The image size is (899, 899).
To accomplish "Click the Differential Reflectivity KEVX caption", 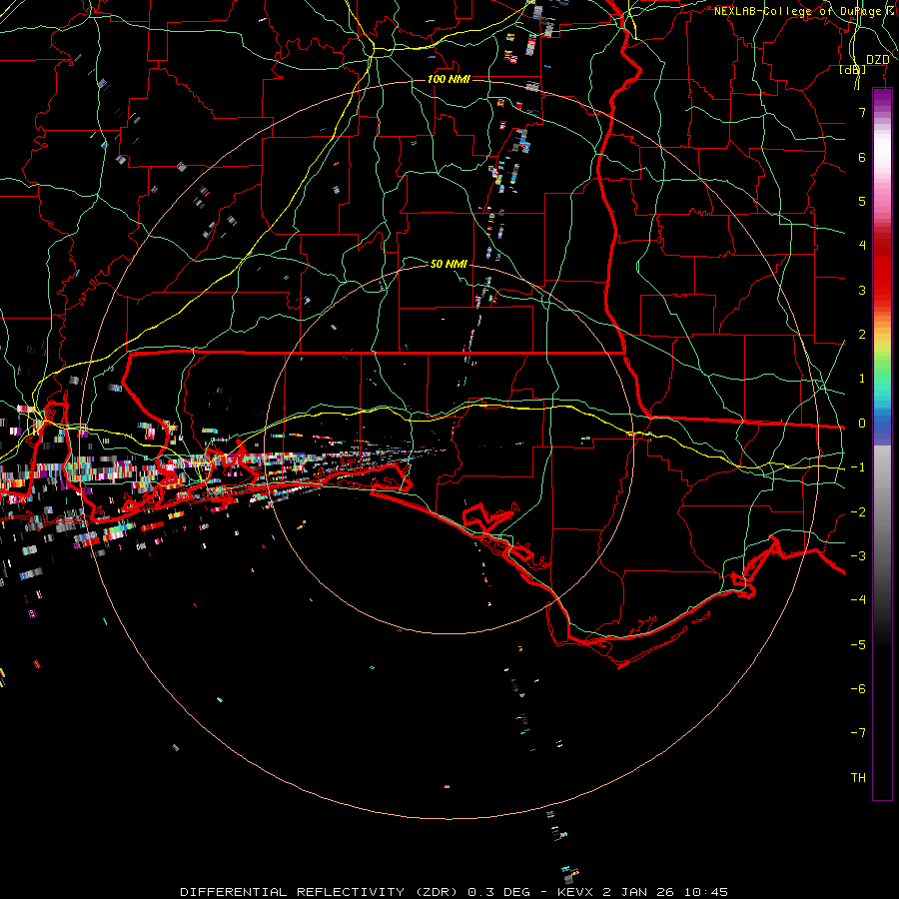I will [x=454, y=892].
